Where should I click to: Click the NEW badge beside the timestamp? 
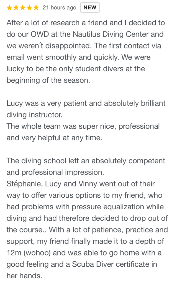coord(90,8)
